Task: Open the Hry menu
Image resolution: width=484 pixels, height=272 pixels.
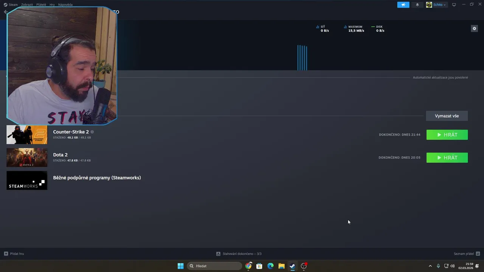Action: 52,5
